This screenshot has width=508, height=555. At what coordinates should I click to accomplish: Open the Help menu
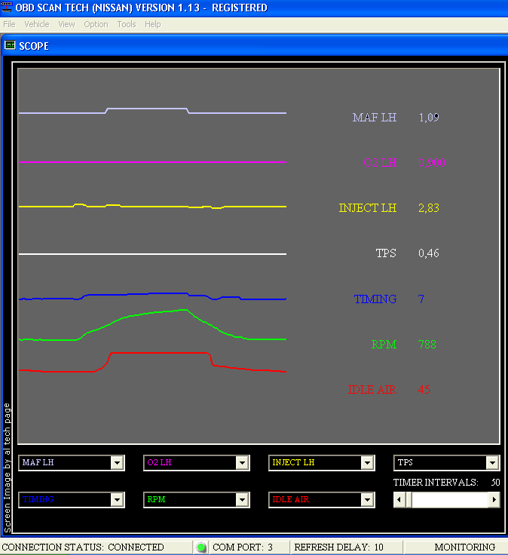(153, 24)
